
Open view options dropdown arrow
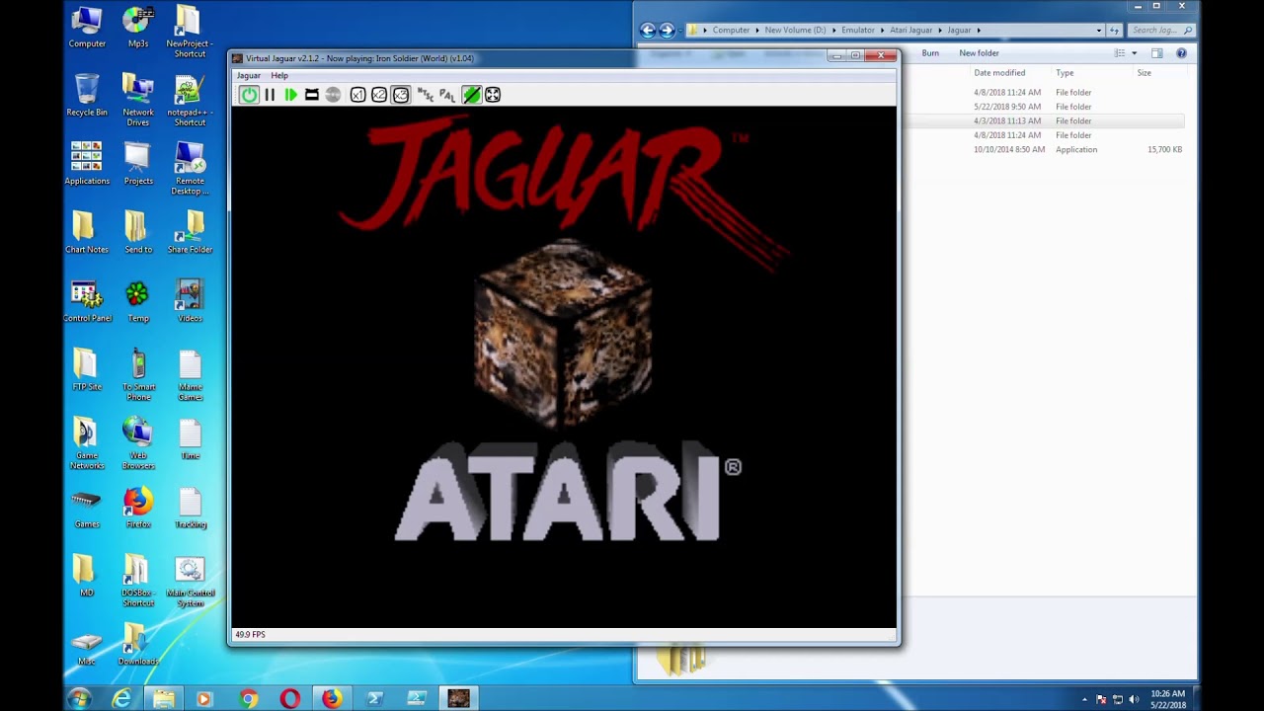pos(1134,53)
